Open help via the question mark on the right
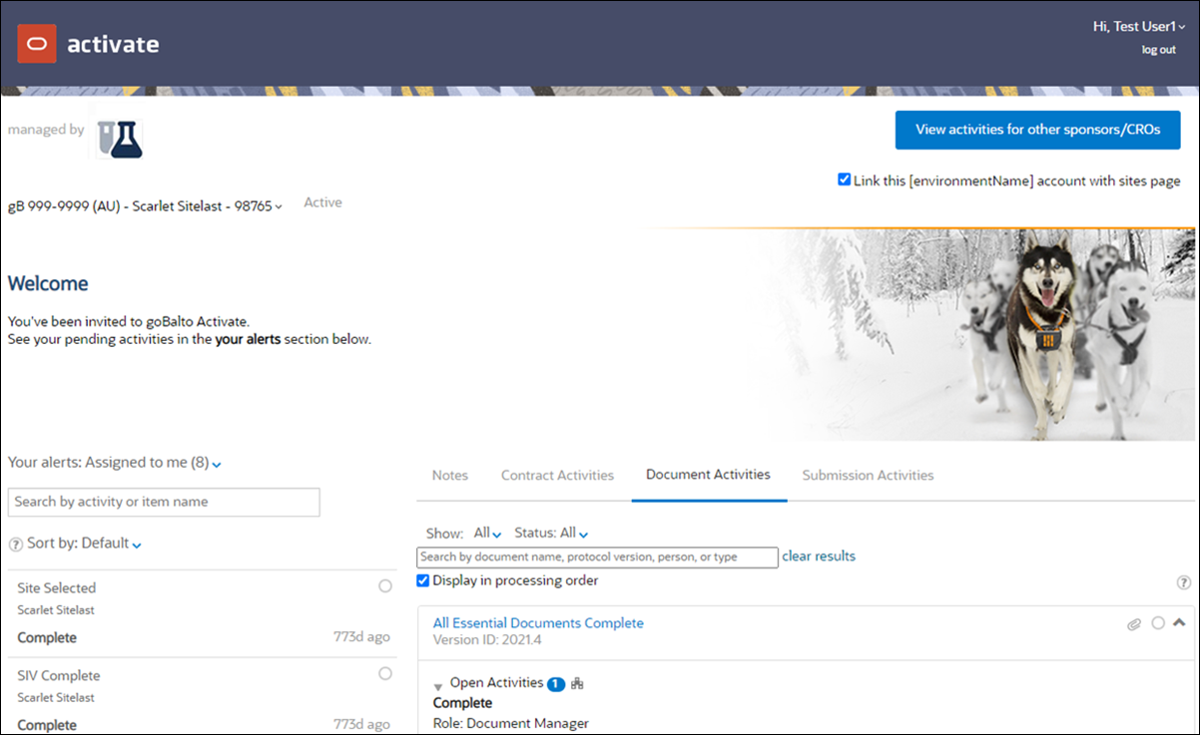The height and width of the screenshot is (735, 1200). click(1184, 580)
